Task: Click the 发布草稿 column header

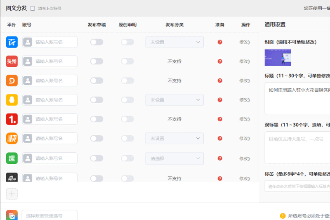Action: click(97, 25)
